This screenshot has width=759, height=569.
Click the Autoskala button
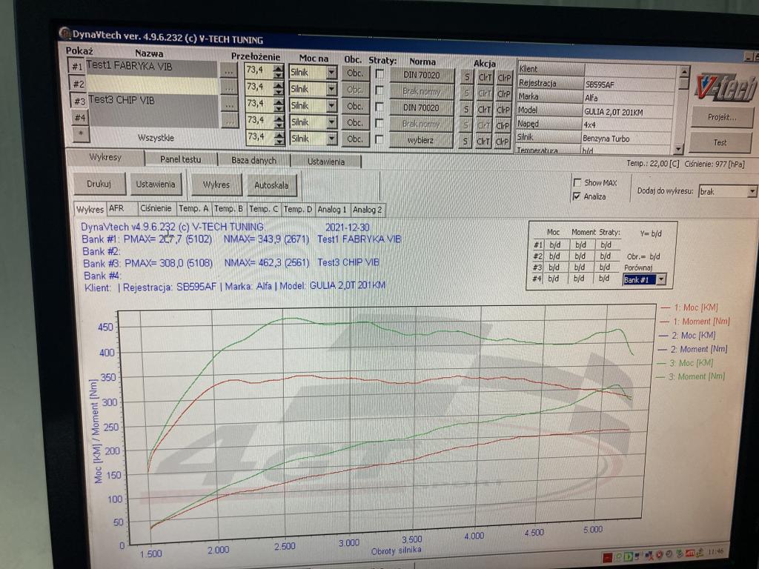click(271, 185)
